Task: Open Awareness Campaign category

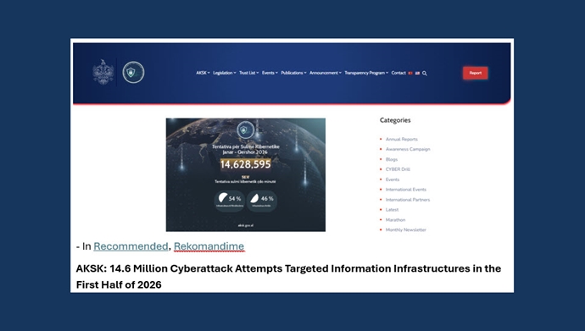Action: pyautogui.click(x=408, y=149)
